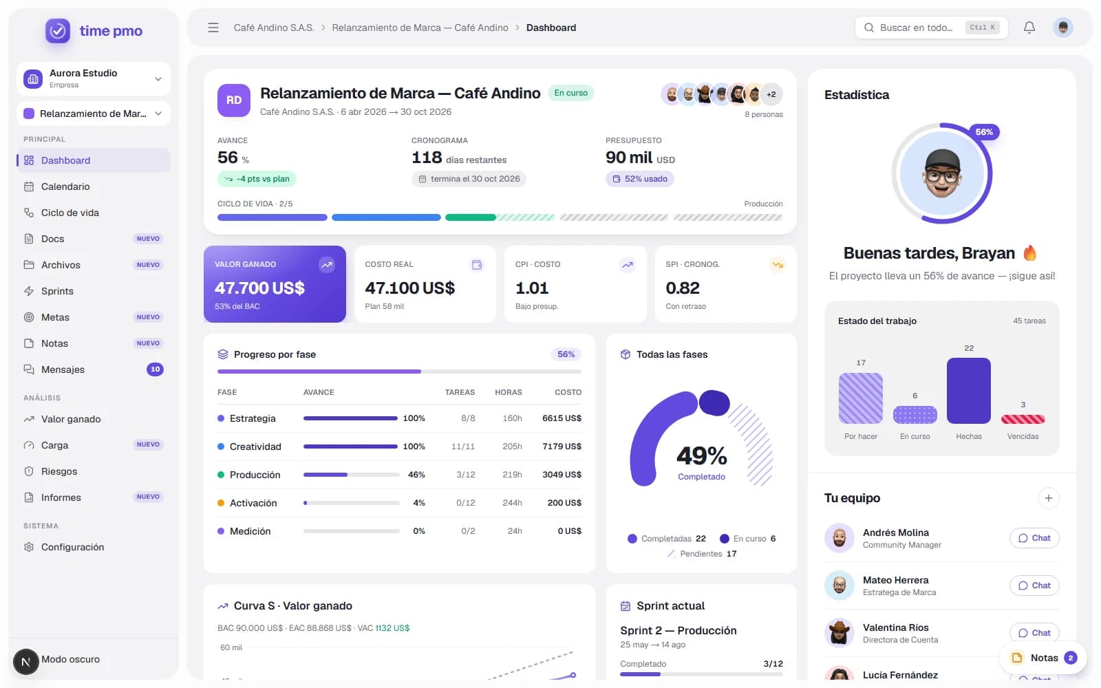Click the RD project badge icon
Screen dimensions: 1101x688
coord(234,100)
